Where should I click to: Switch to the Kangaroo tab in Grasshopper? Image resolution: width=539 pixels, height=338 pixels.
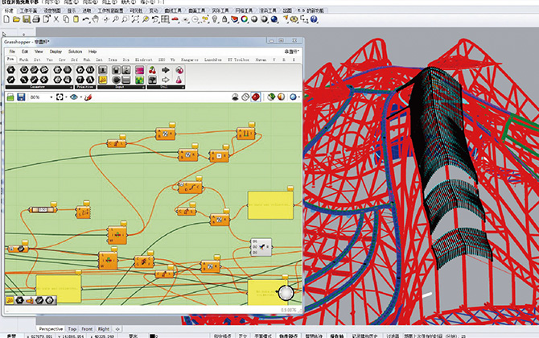pos(189,60)
